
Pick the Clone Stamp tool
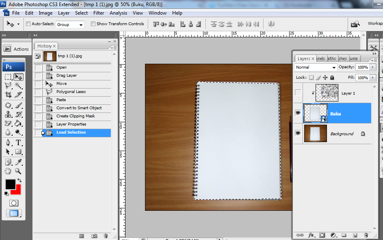click(8, 114)
